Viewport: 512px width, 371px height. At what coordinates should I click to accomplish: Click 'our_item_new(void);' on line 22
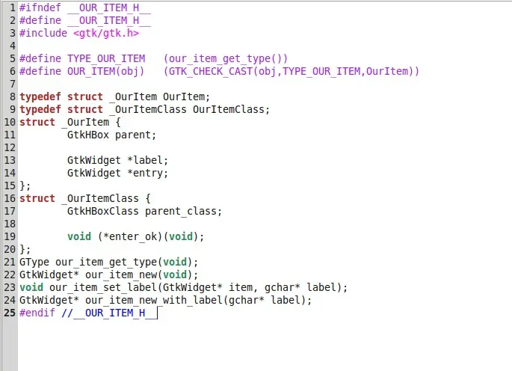(x=142, y=275)
